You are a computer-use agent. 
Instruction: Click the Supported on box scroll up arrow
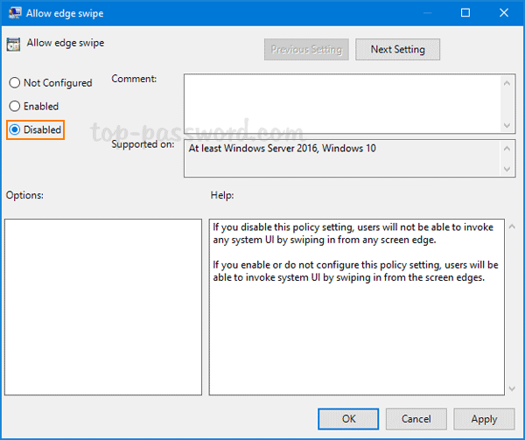pos(508,146)
